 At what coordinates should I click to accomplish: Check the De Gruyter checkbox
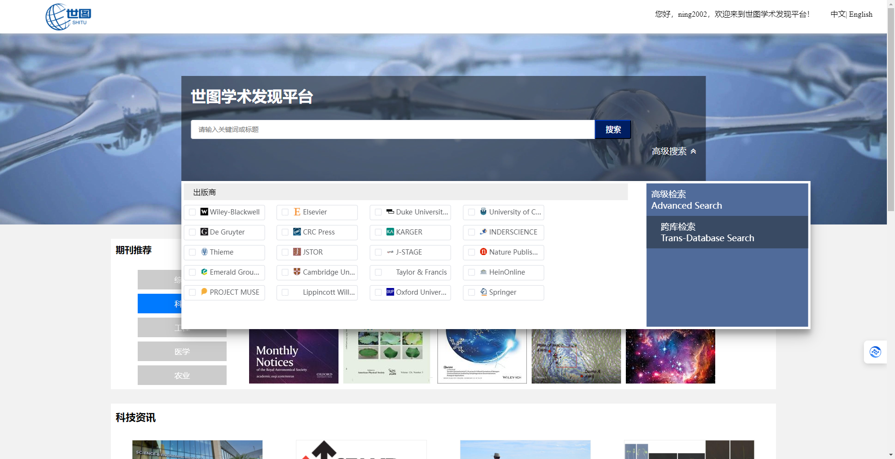pos(192,232)
